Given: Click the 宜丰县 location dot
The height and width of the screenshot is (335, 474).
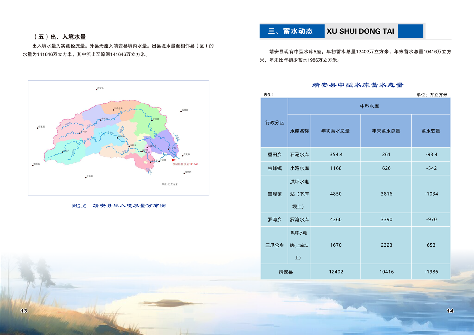Looking at the screenshot, I should pos(86,177).
